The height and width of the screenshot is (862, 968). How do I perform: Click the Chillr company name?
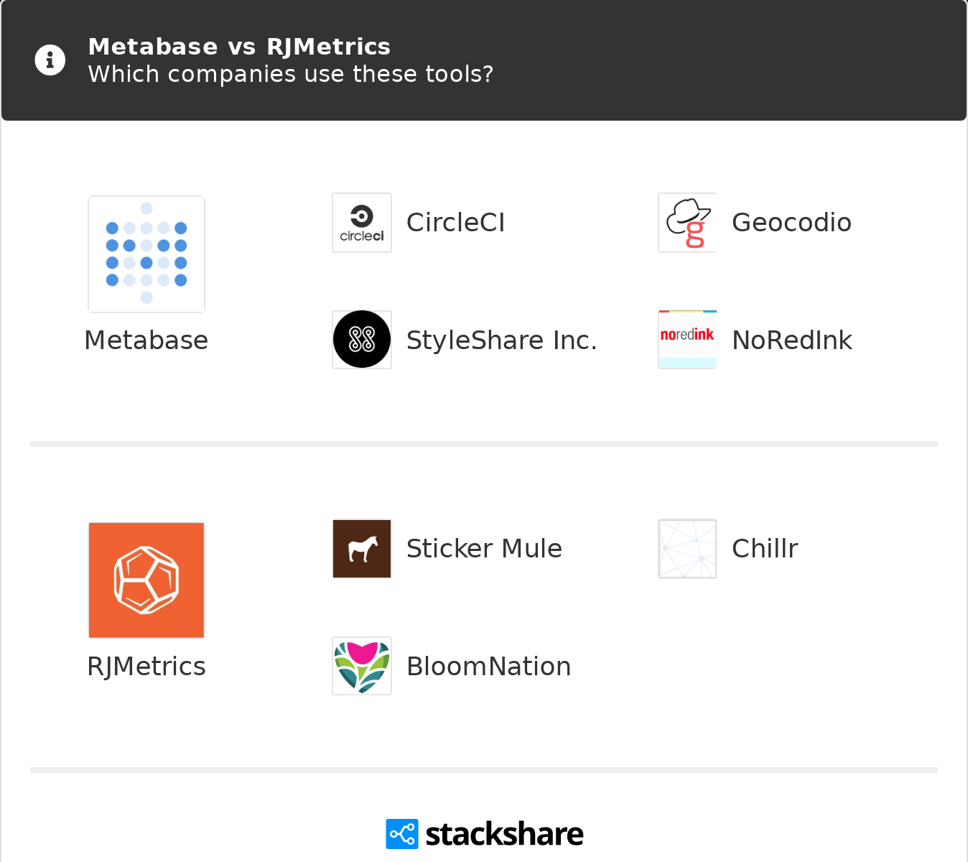click(x=765, y=549)
